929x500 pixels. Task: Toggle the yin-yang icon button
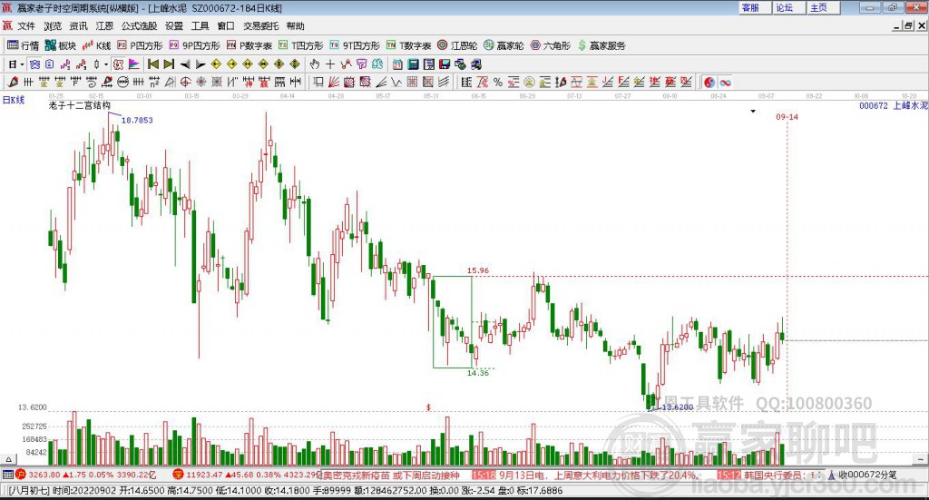point(709,83)
